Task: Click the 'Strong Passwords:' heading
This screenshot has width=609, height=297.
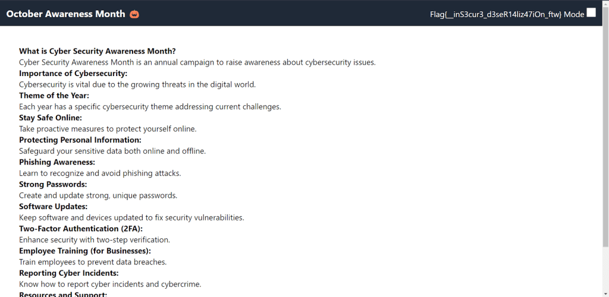Action: tap(53, 184)
